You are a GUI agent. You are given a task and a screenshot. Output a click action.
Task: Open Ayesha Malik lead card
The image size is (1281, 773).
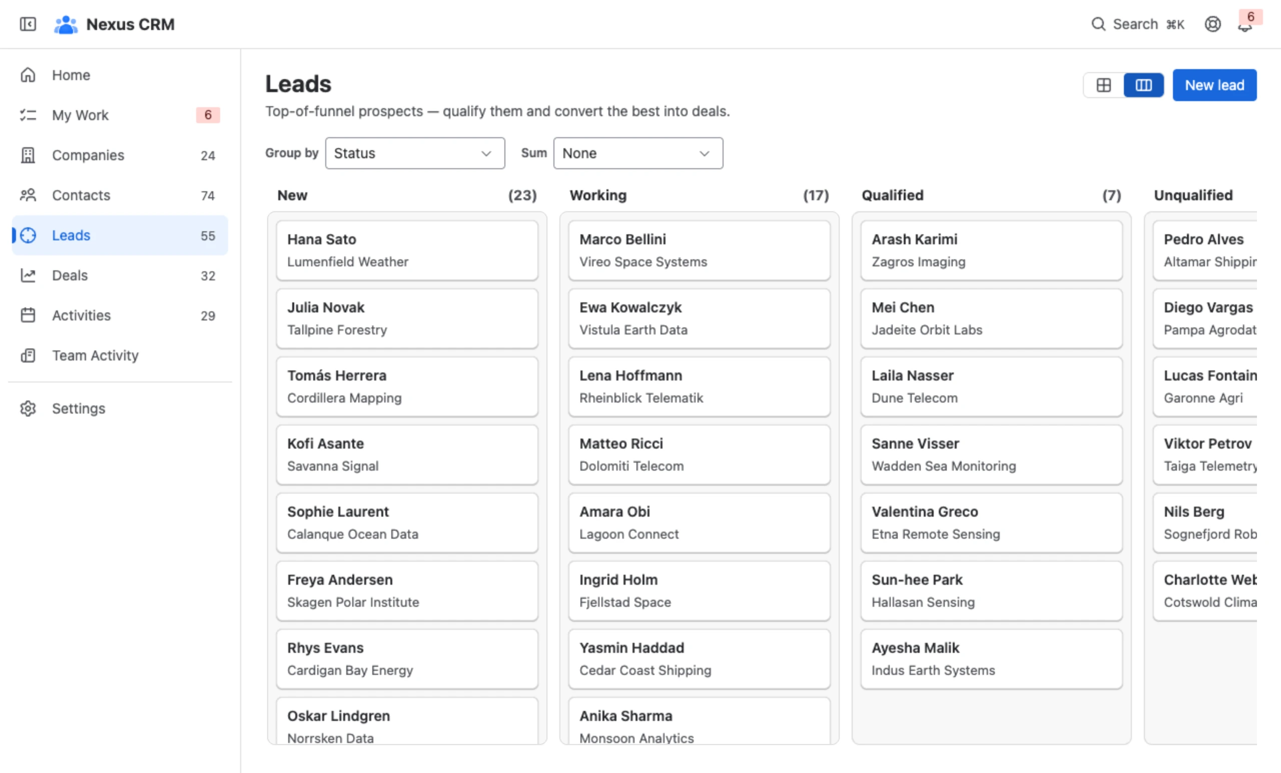[991, 659]
